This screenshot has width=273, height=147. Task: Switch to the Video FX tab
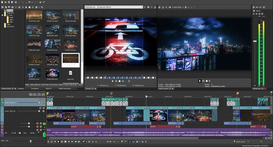49,89
